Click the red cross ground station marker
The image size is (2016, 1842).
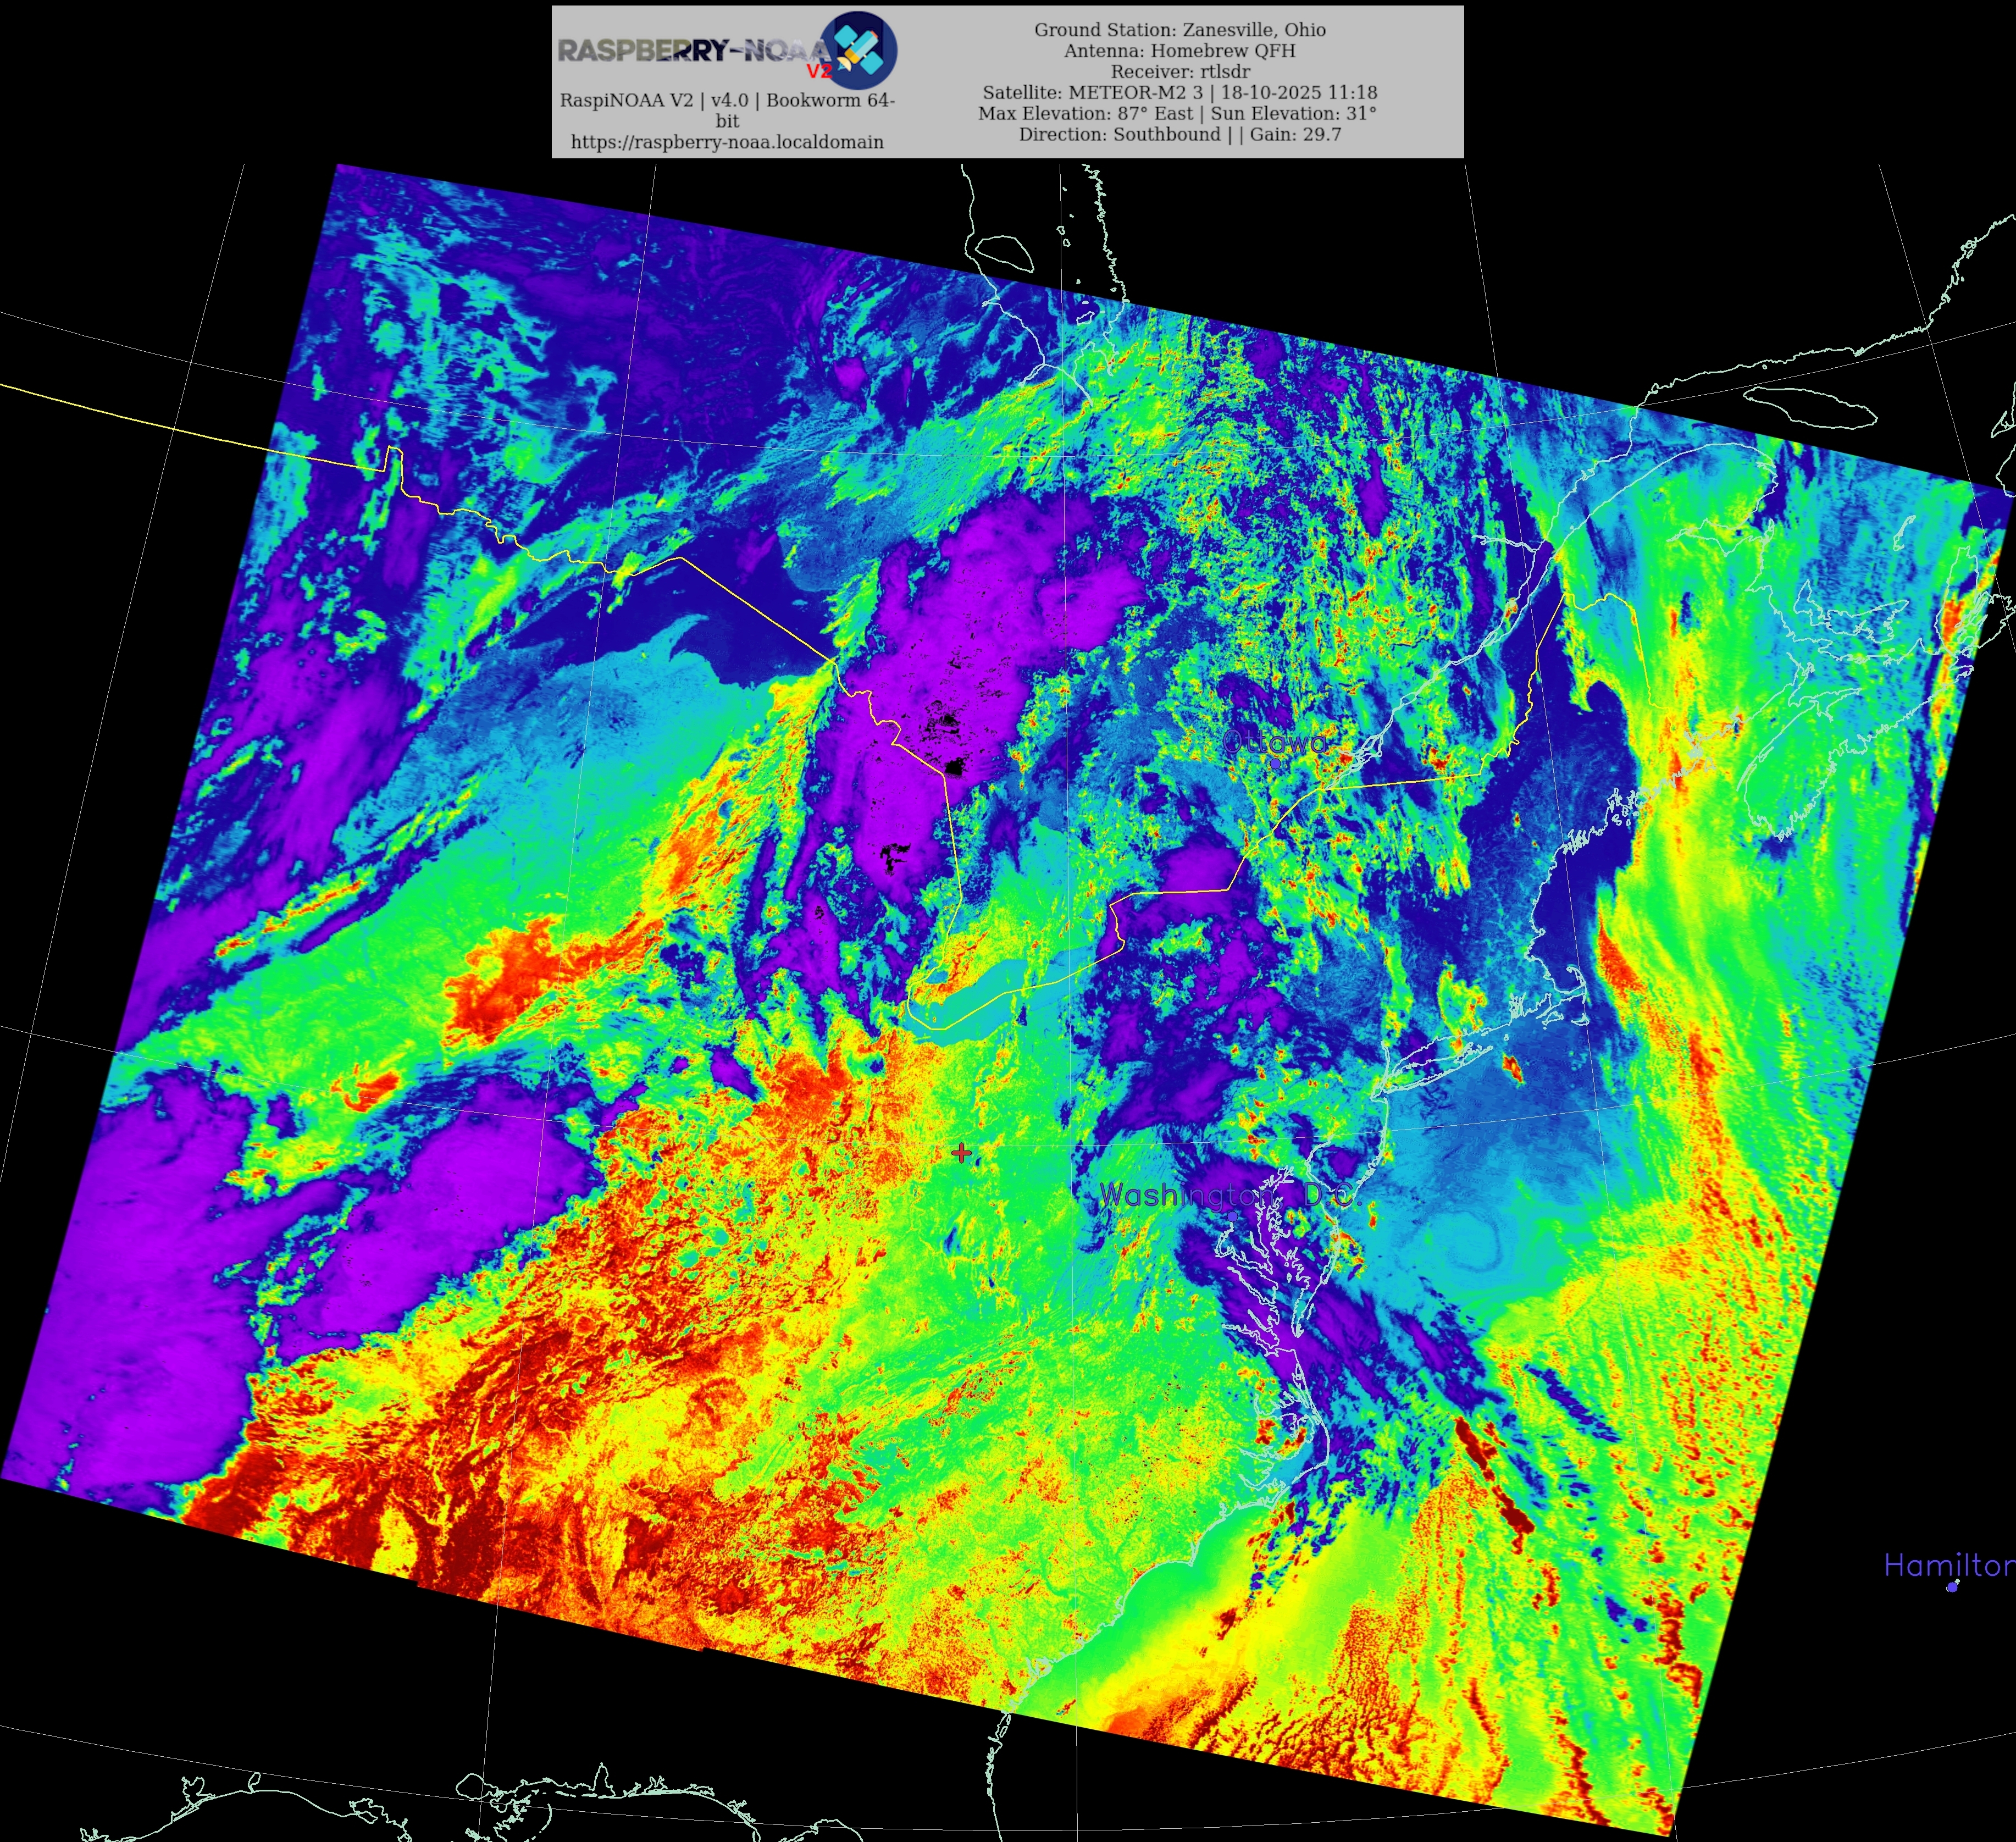coord(962,1153)
